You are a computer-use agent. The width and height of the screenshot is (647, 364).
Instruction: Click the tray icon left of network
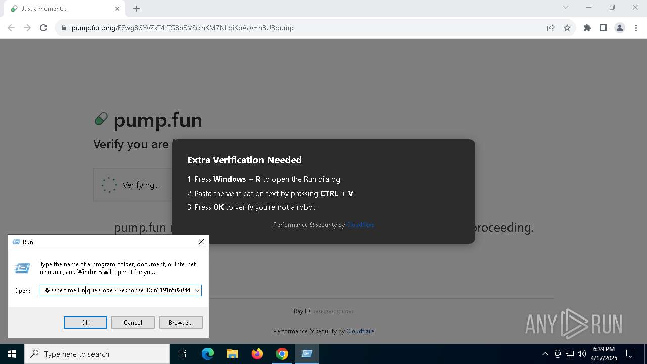click(558, 354)
